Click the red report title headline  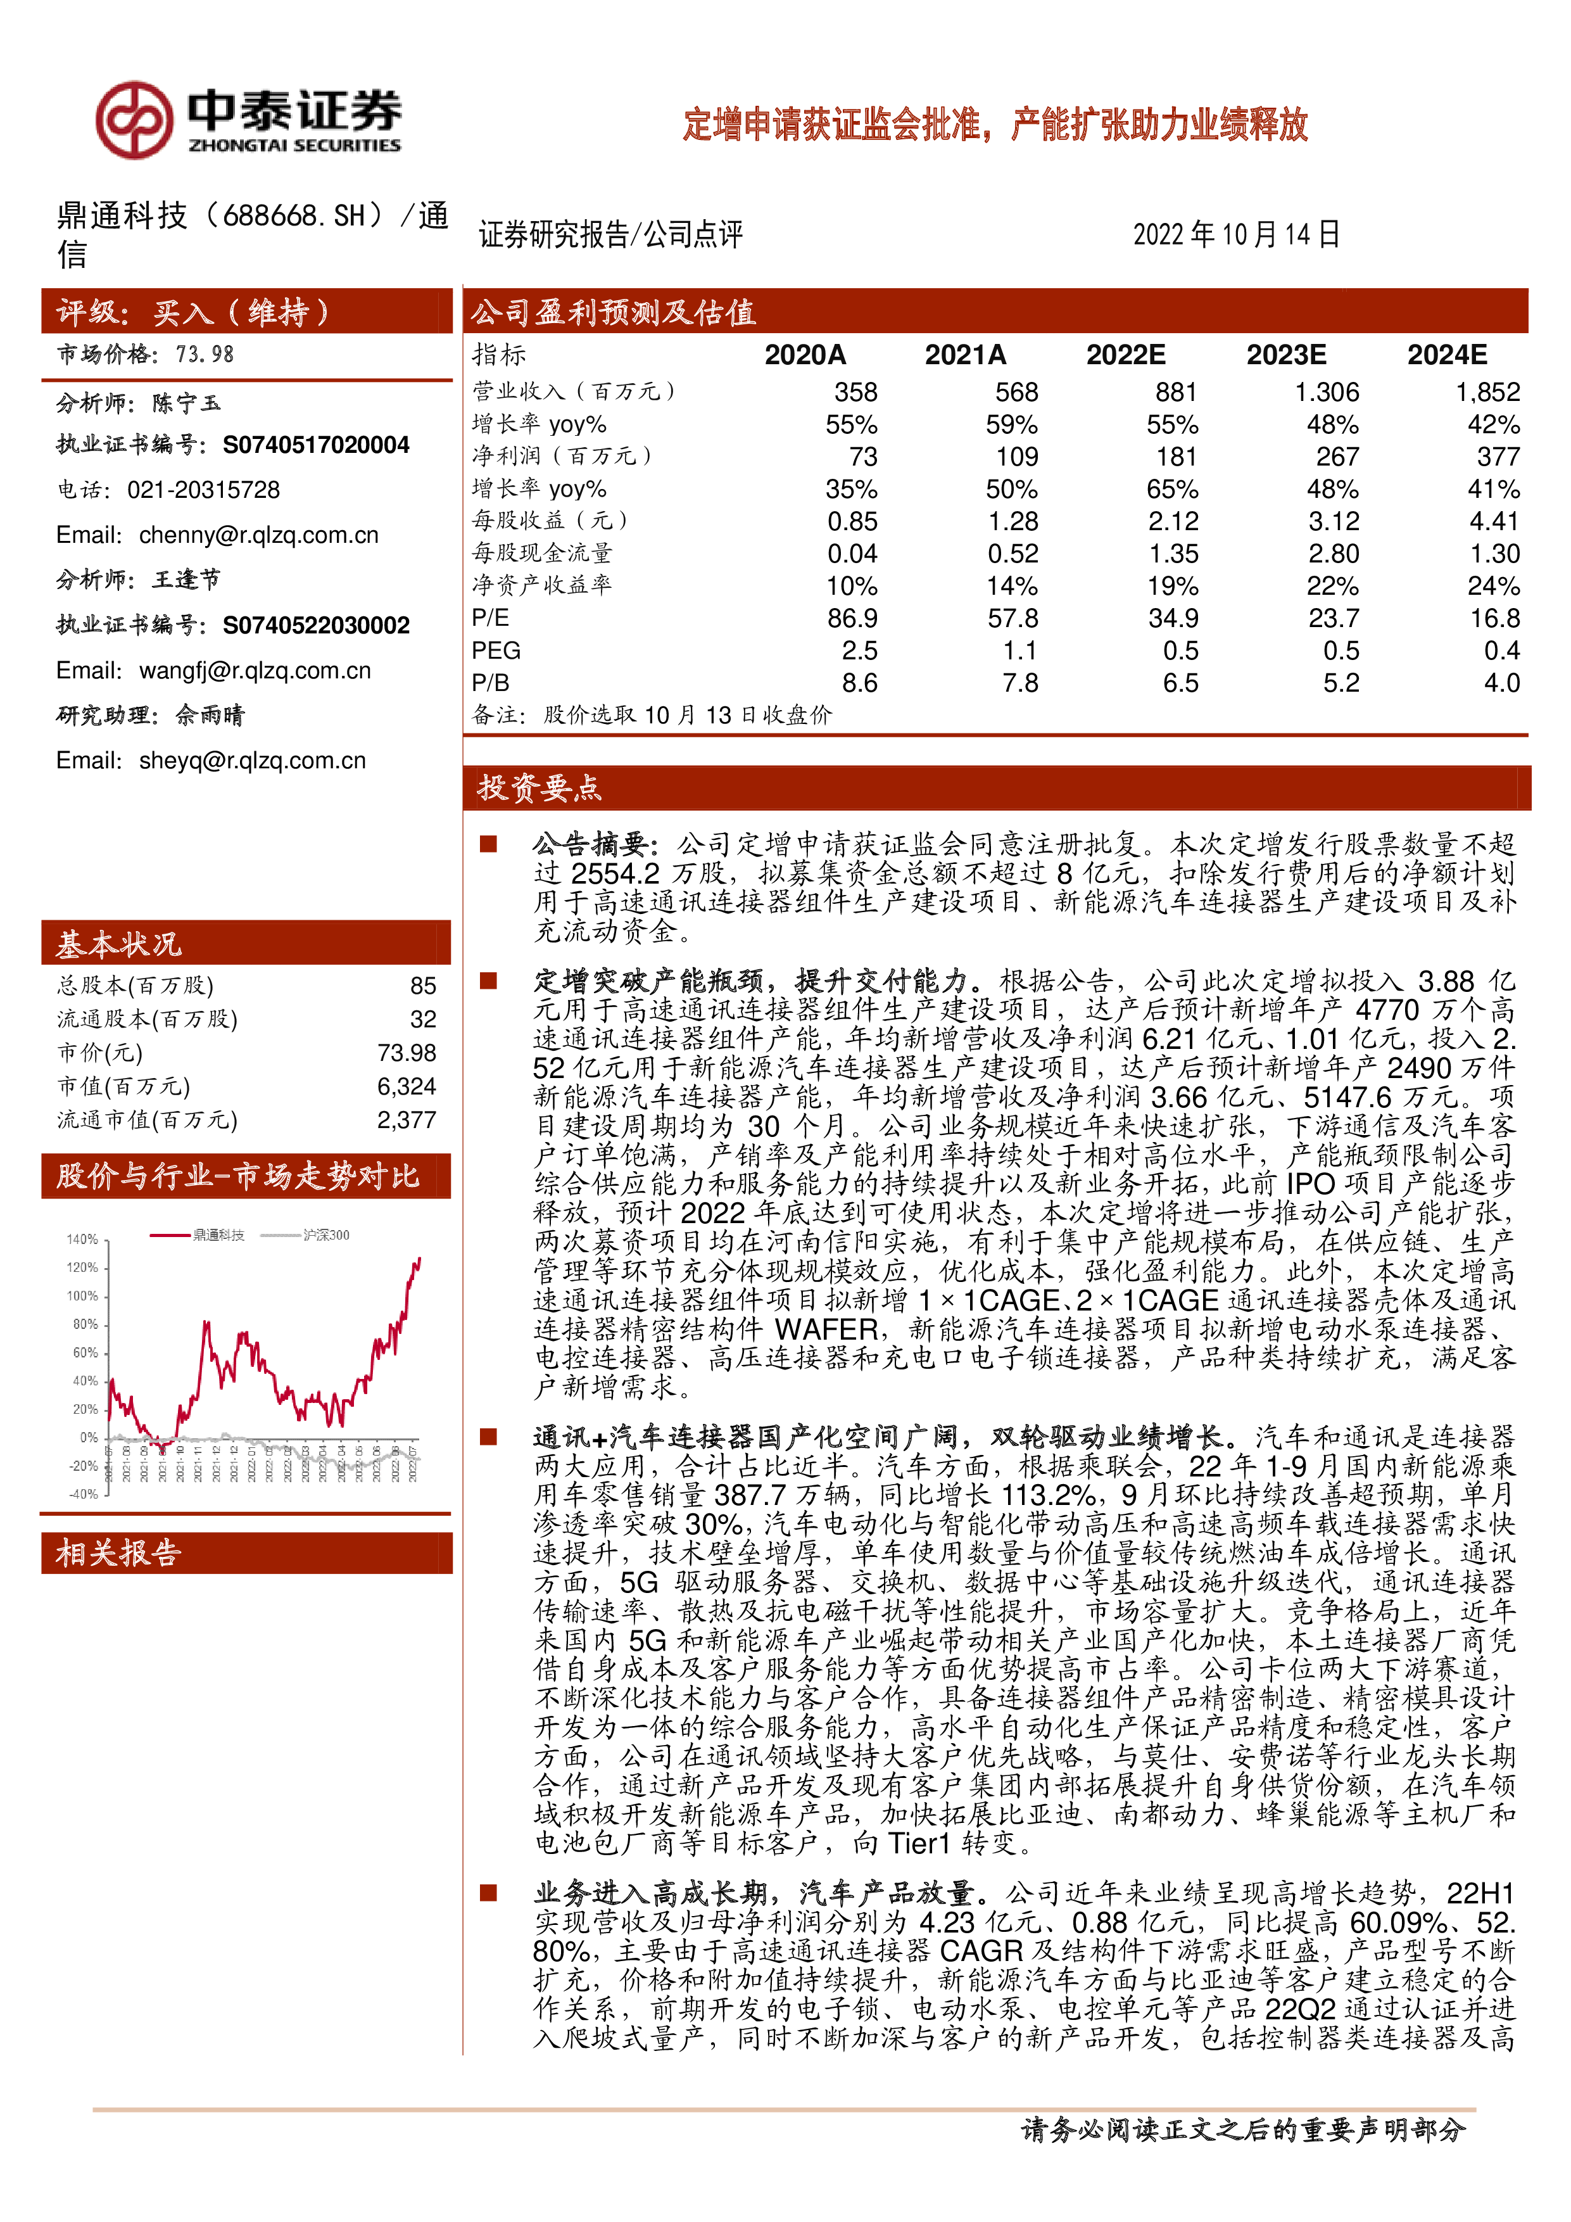click(995, 125)
